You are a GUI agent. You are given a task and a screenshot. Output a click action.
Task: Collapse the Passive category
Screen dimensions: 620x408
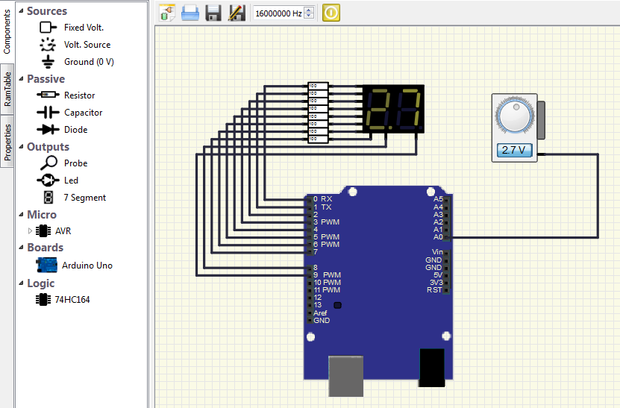tap(21, 79)
